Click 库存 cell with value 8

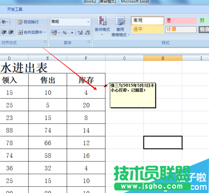86,117
